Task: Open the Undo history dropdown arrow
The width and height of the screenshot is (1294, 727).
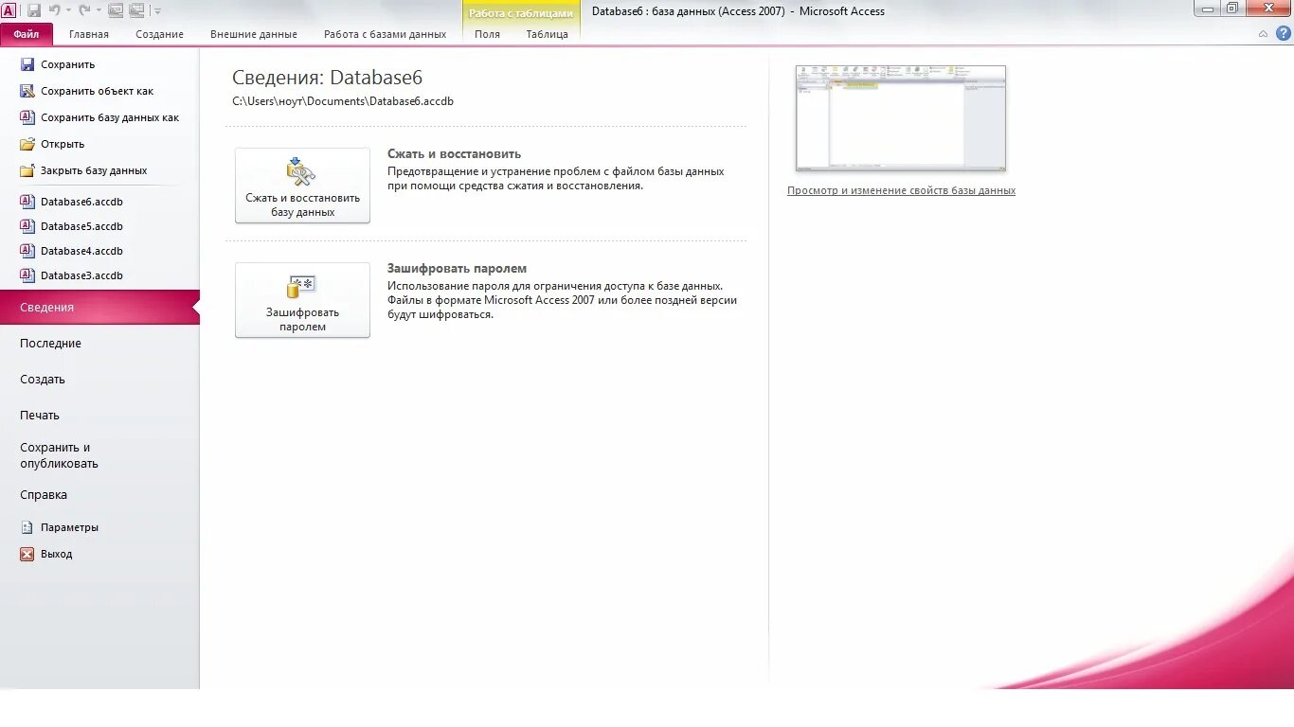Action: (x=68, y=11)
